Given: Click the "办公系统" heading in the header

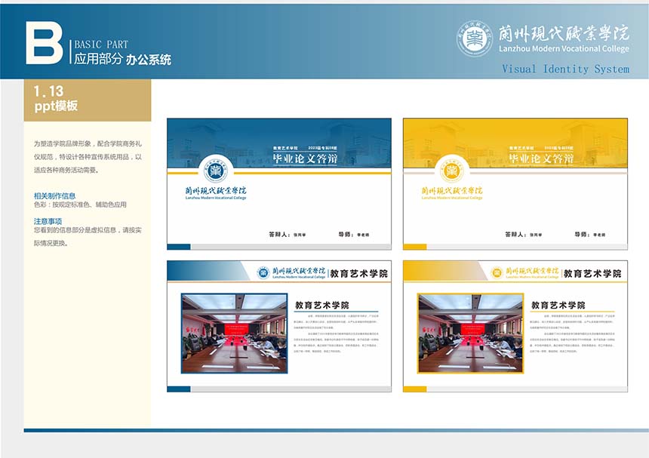Looking at the screenshot, I should point(149,60).
